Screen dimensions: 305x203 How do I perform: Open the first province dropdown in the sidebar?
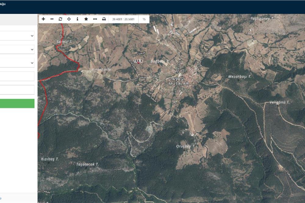17,36
